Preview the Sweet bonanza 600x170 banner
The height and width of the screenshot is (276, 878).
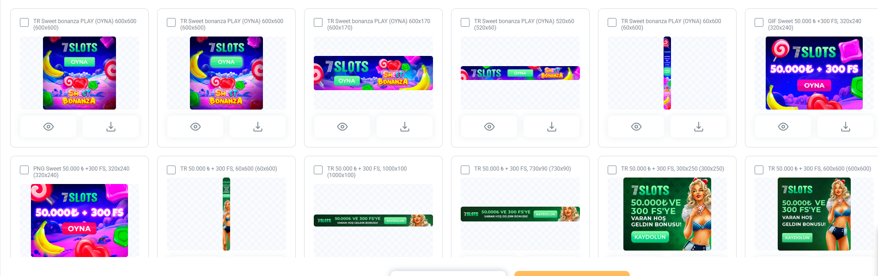pos(342,127)
